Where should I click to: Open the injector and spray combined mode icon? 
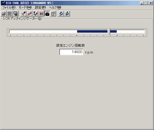[35, 14]
